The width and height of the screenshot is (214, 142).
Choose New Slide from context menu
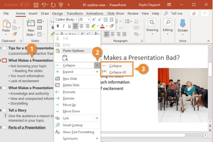pyautogui.click(x=77, y=79)
